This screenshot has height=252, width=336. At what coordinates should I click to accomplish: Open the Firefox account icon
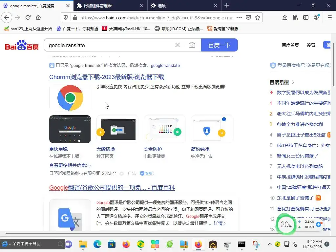coord(317,18)
